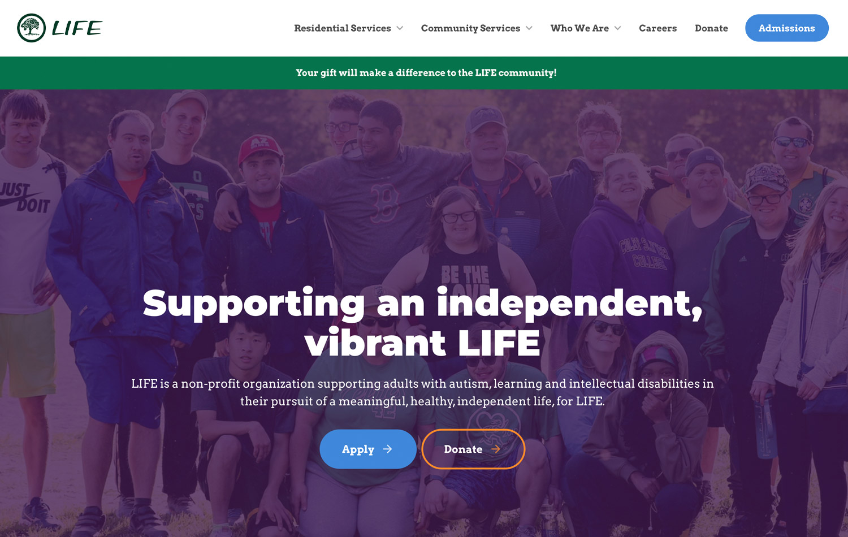Click the blue Apply button
848x537 pixels.
click(x=368, y=449)
